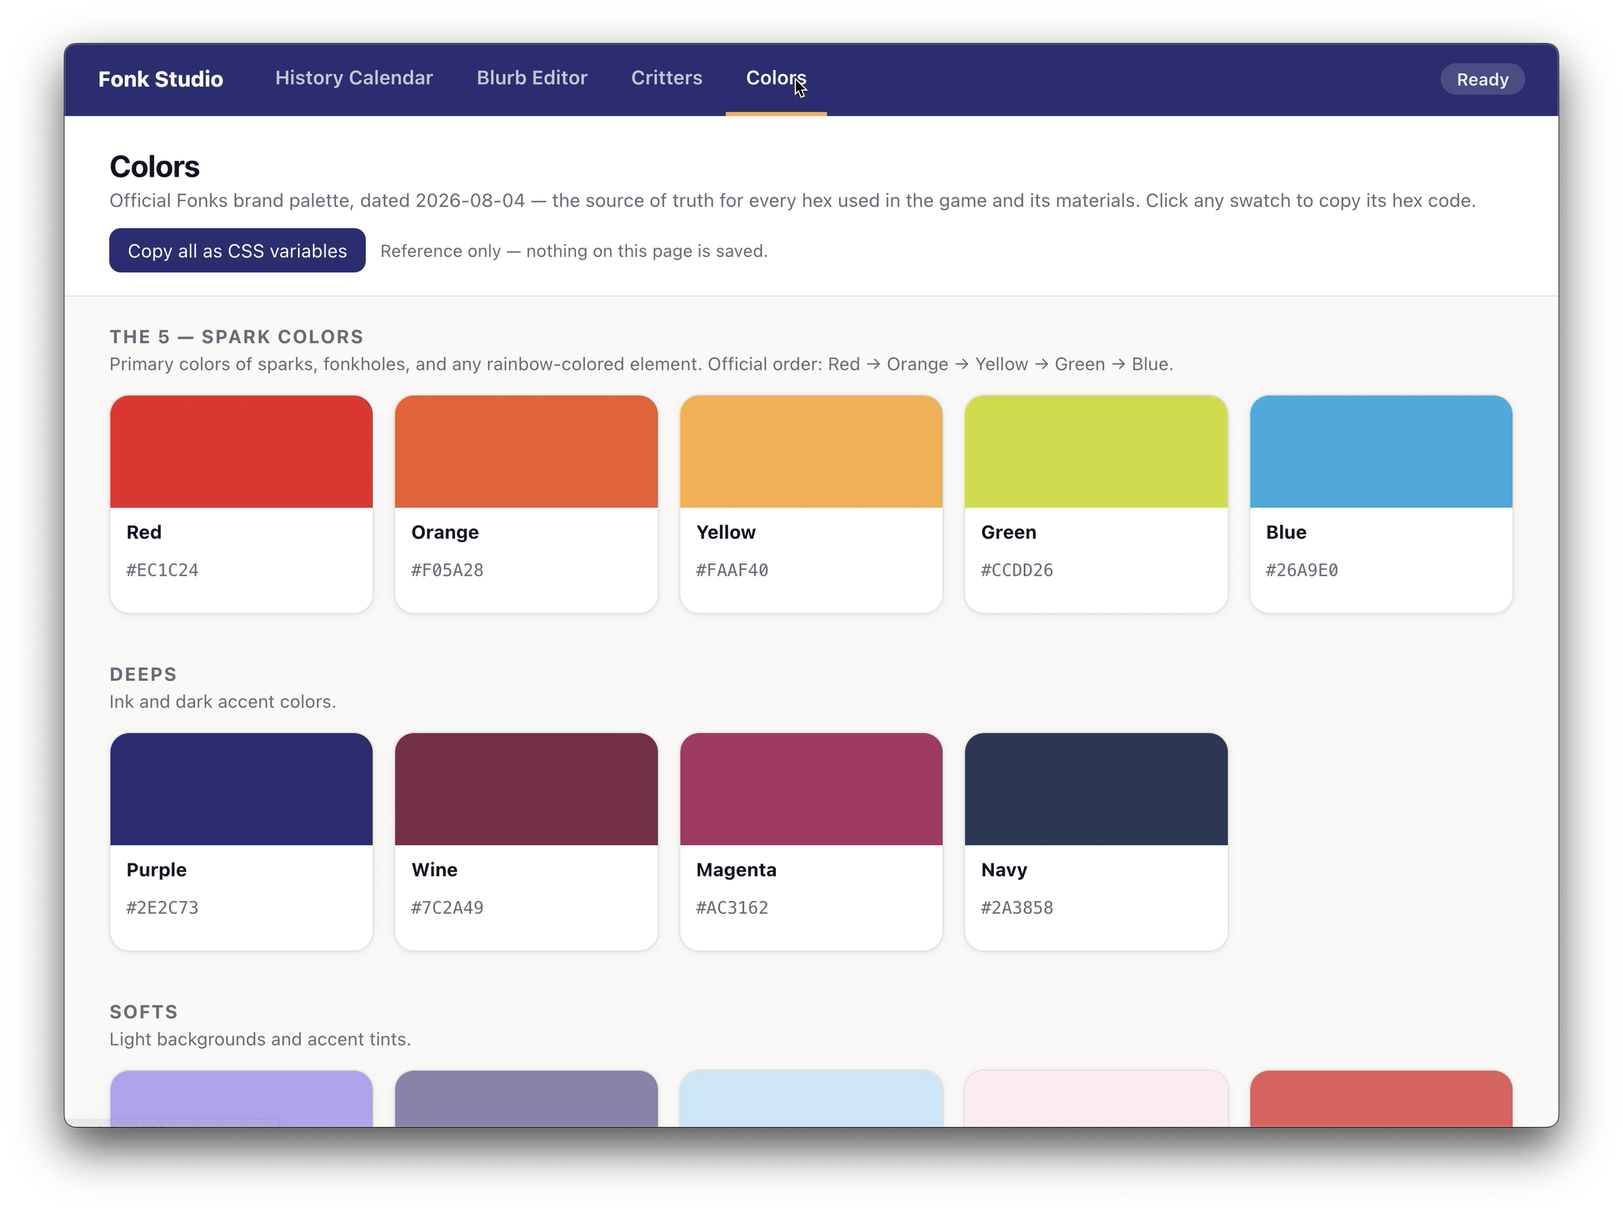Click the 'THE 5 — SPARK COLORS' heading
This screenshot has width=1623, height=1212.
click(x=236, y=337)
